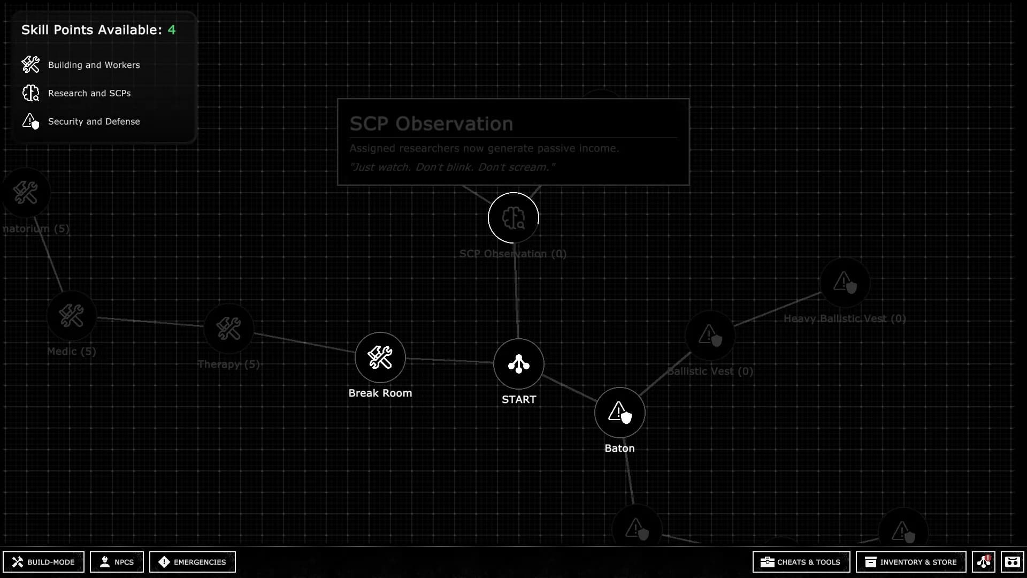The height and width of the screenshot is (578, 1027).
Task: Open the Emergencies menu
Action: pos(193,562)
